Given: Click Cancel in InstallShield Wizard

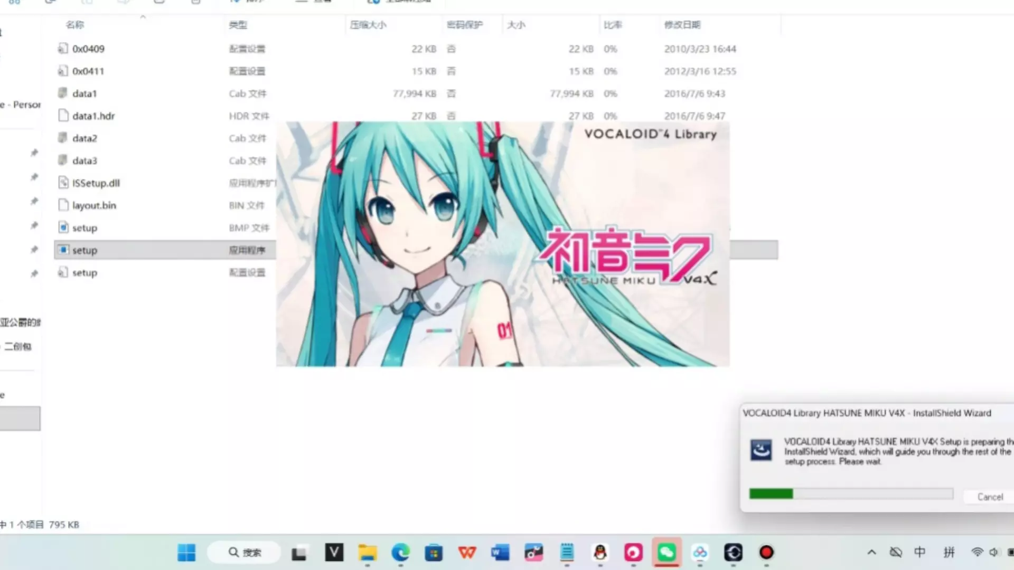Looking at the screenshot, I should [989, 497].
